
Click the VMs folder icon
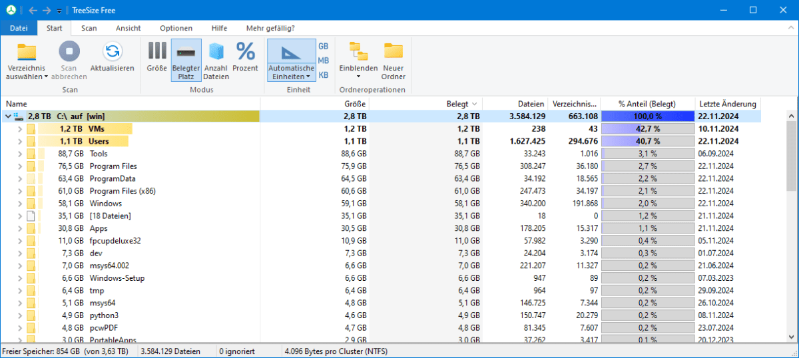[x=31, y=129]
